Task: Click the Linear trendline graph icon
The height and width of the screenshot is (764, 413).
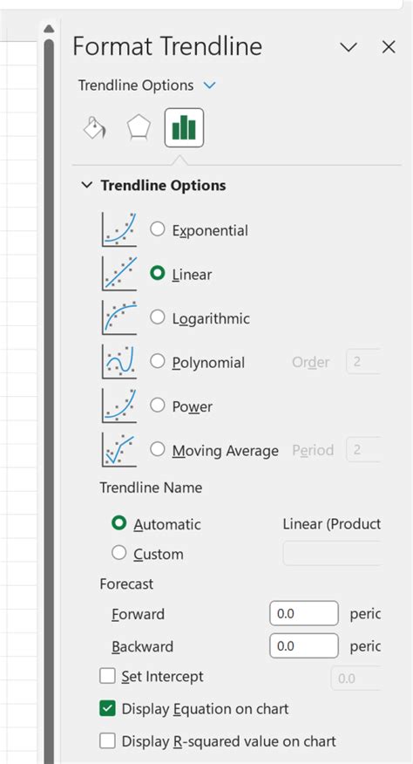Action: (x=119, y=273)
